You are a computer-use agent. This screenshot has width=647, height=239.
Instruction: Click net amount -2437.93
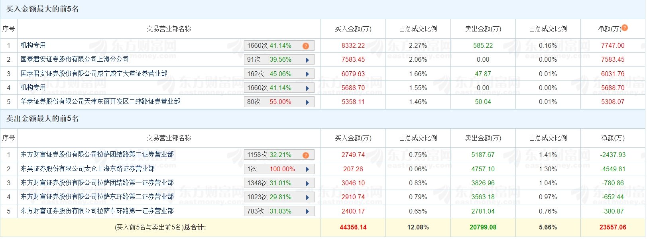pyautogui.click(x=613, y=155)
